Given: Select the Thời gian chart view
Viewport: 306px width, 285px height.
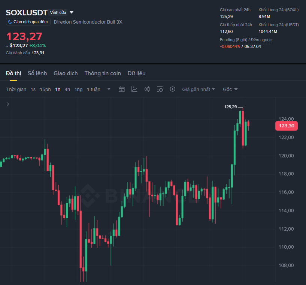Looking at the screenshot, I should coord(16,90).
